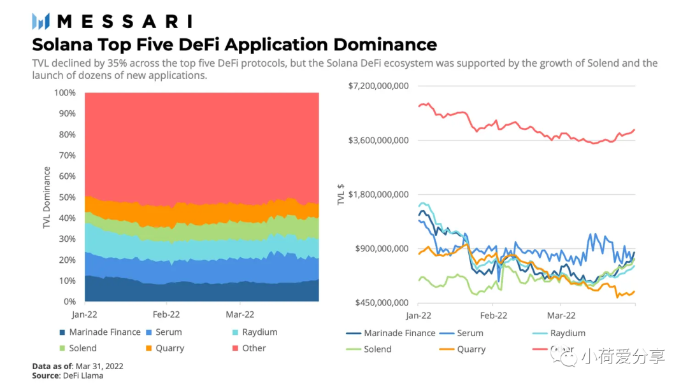Click Feb-22 on the right chart x-axis

494,316
